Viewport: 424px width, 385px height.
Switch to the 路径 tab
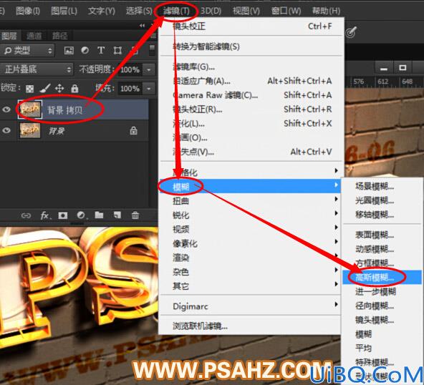tap(59, 35)
